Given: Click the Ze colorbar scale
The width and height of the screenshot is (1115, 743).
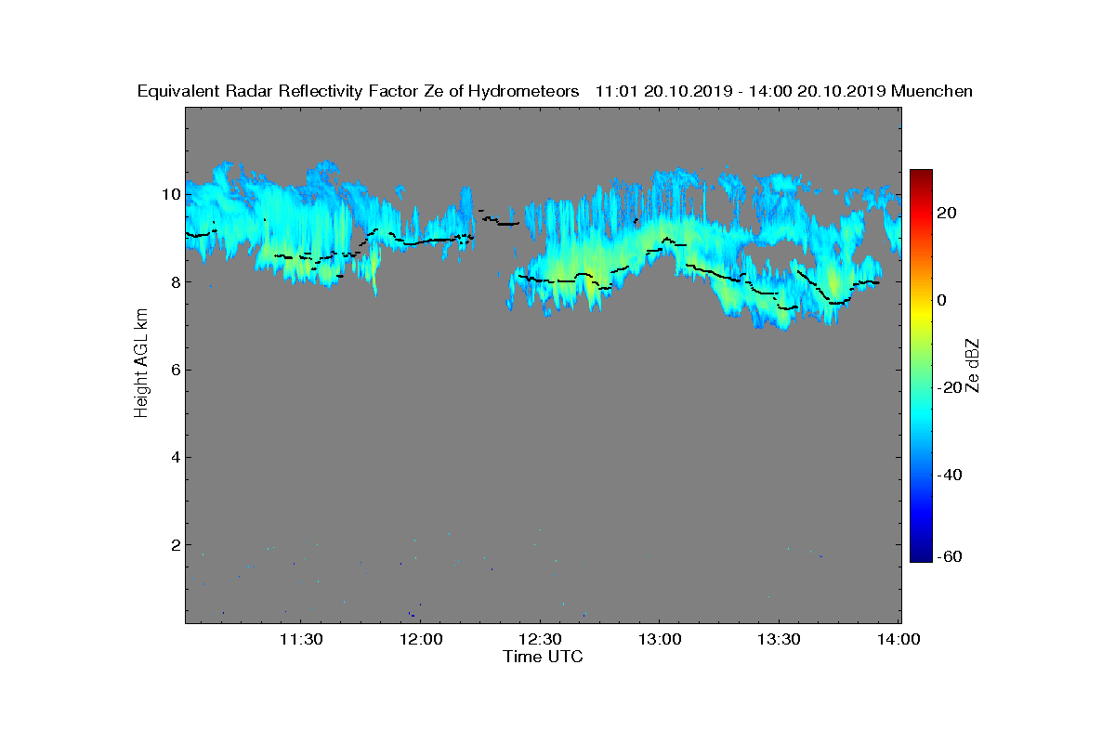Looking at the screenshot, I should pos(921,366).
